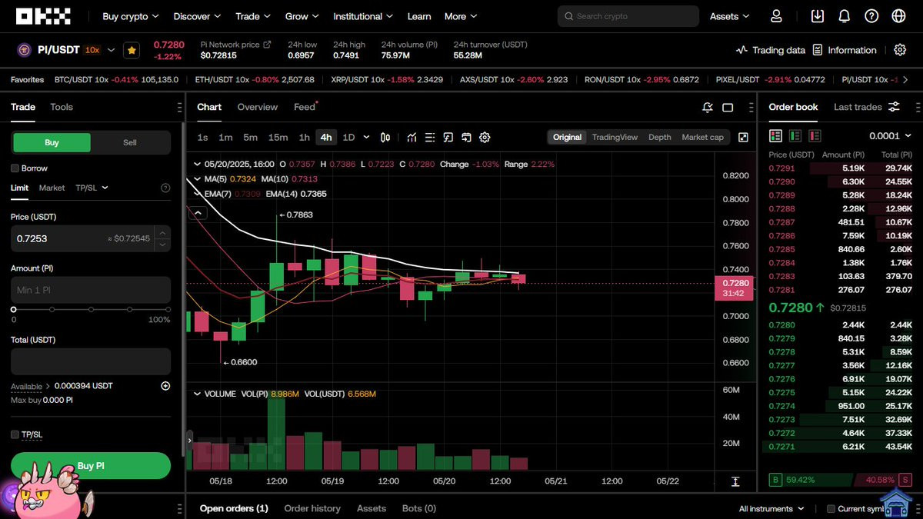This screenshot has height=519, width=923.
Task: Select the 1h timeframe
Action: coord(305,138)
